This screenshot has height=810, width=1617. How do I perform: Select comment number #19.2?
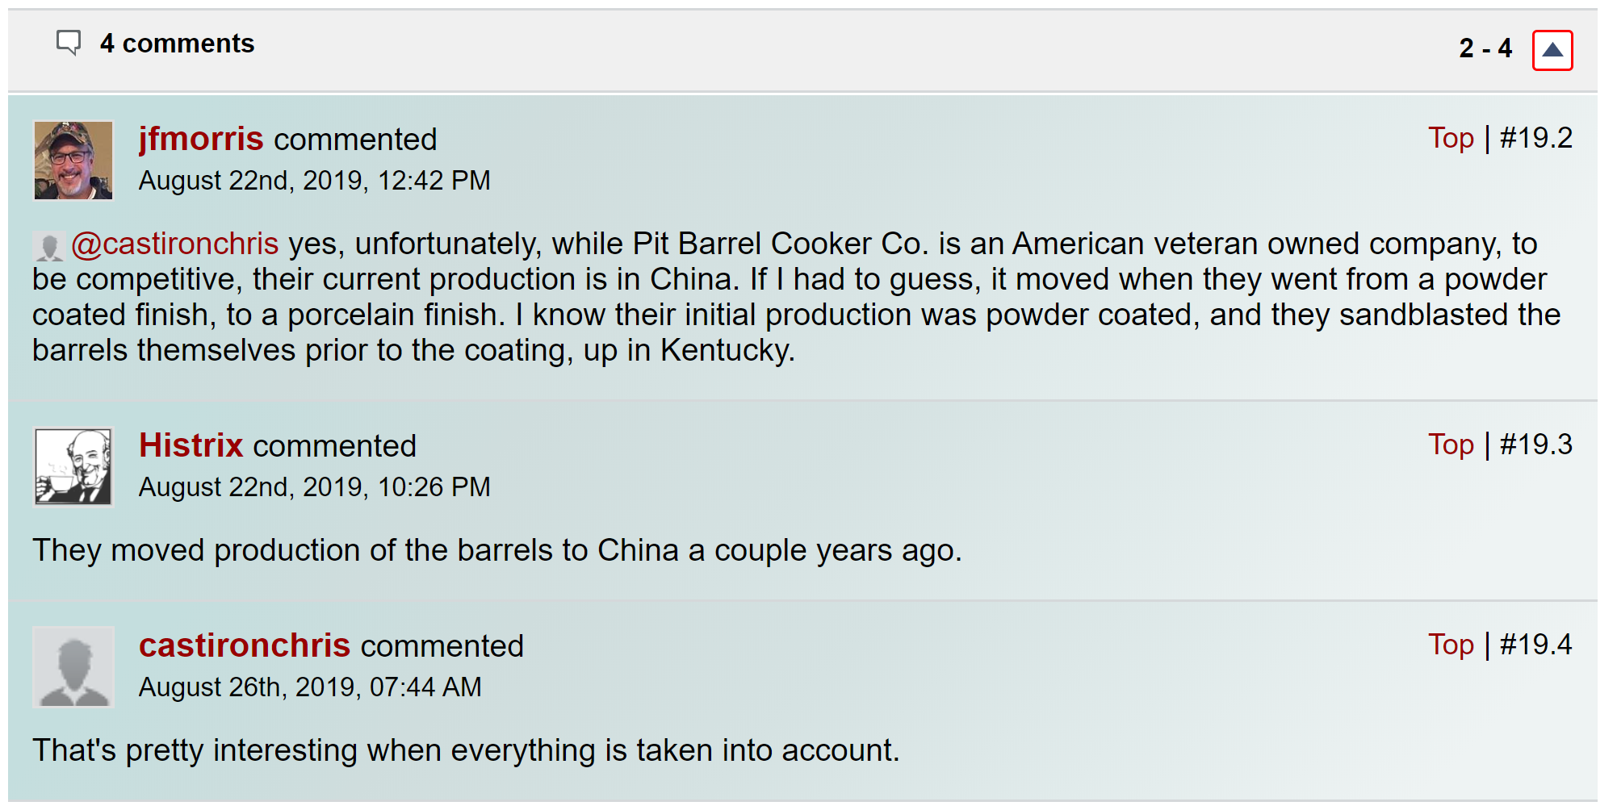point(1535,139)
